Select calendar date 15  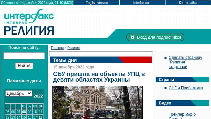click(x=24, y=117)
